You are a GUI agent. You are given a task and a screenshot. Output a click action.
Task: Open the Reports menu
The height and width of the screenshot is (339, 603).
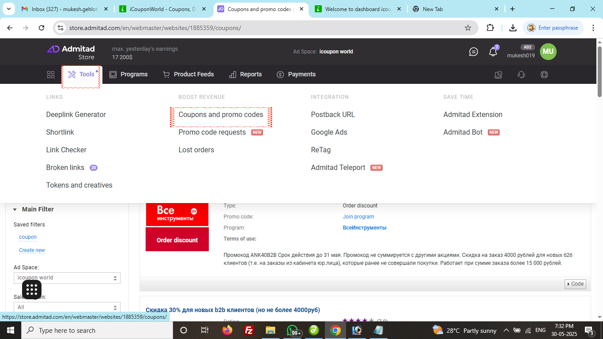(245, 75)
